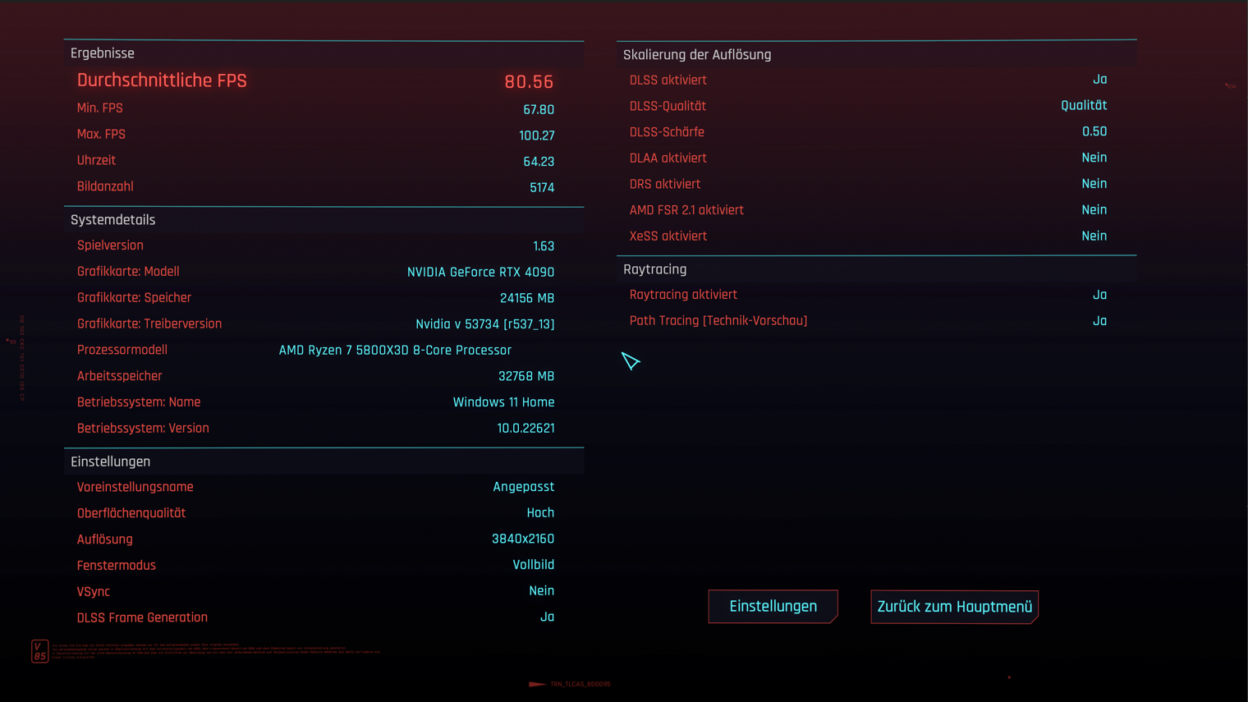Select the 10.0.22621 version value

pos(525,429)
